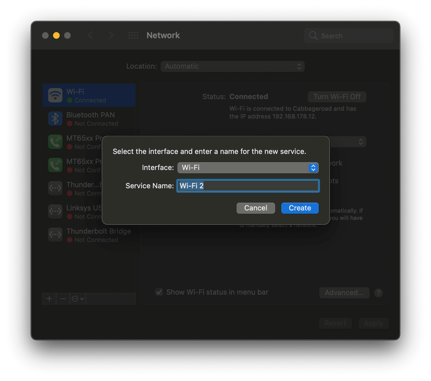Open the search field magnifier
431x381 pixels.
pyautogui.click(x=313, y=35)
